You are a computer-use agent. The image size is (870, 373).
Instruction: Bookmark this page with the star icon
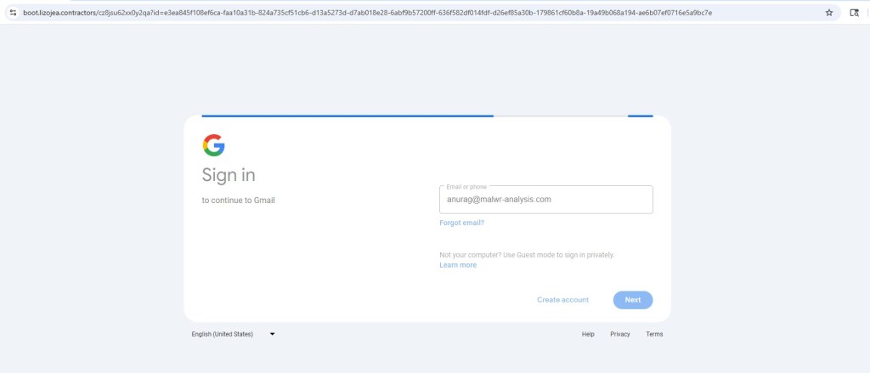[x=829, y=13]
